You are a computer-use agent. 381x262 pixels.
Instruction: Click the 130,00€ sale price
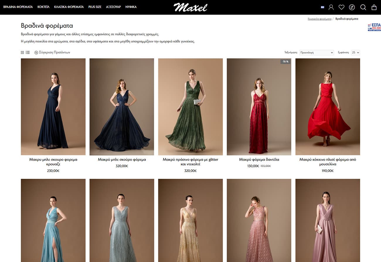click(253, 166)
